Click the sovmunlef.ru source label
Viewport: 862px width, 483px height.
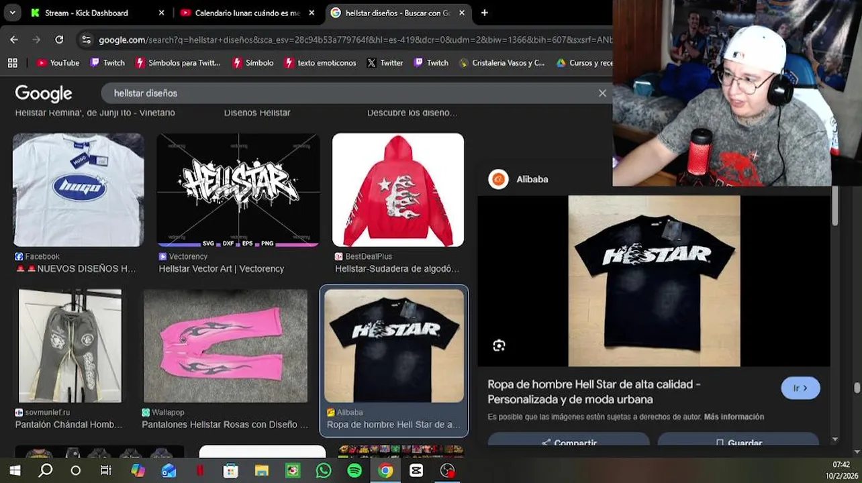pos(42,413)
